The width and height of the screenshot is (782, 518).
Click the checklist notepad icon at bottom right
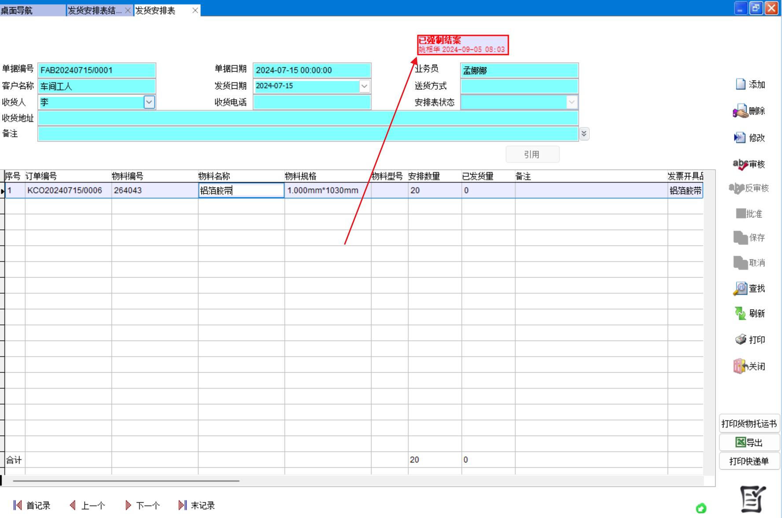[x=752, y=499]
